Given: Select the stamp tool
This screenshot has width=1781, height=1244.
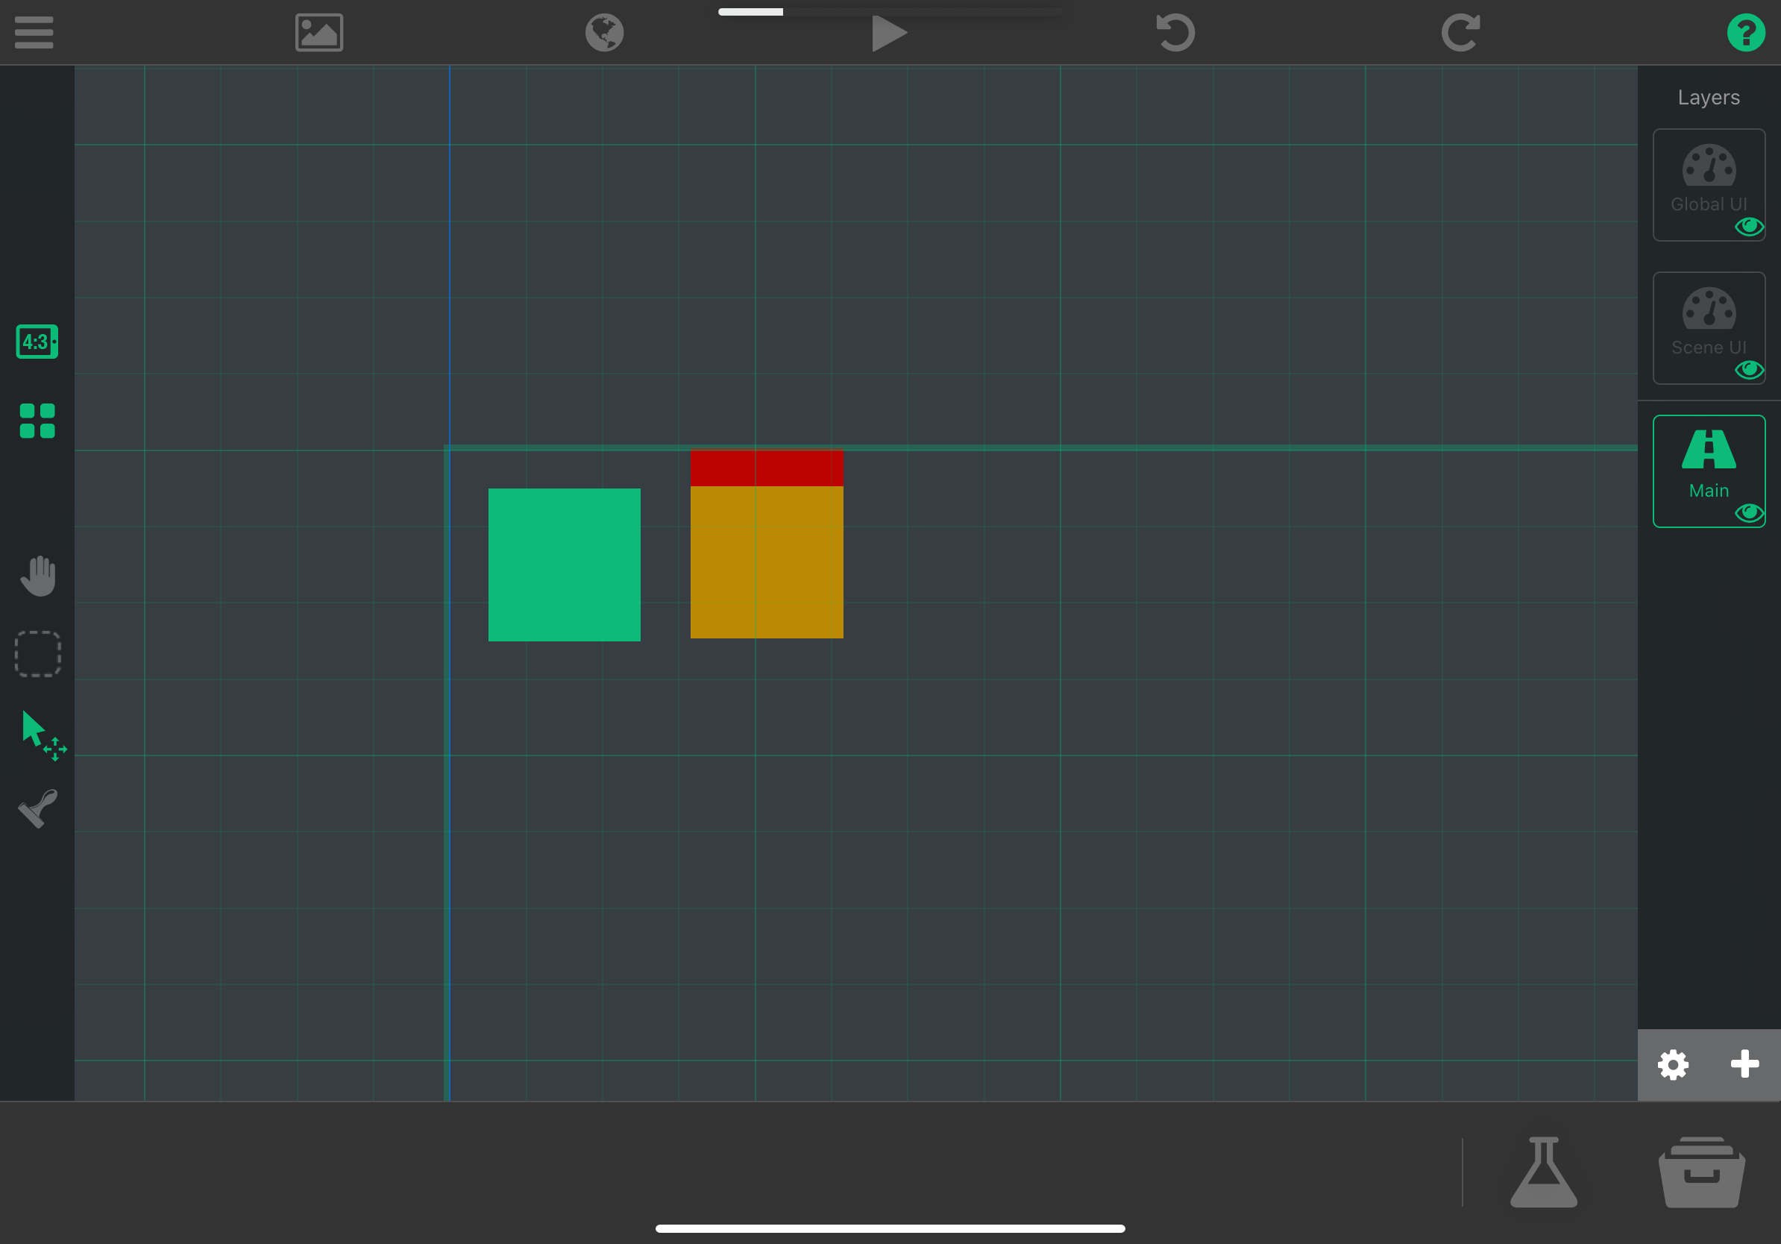Looking at the screenshot, I should [37, 809].
